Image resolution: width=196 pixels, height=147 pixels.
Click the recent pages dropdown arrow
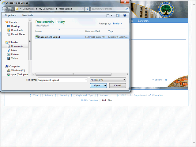13,9
